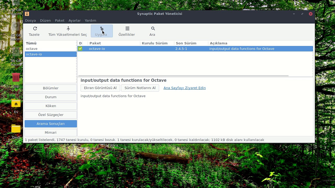Click the status bar package summary text
This screenshot has width=335, height=188.
144,140
